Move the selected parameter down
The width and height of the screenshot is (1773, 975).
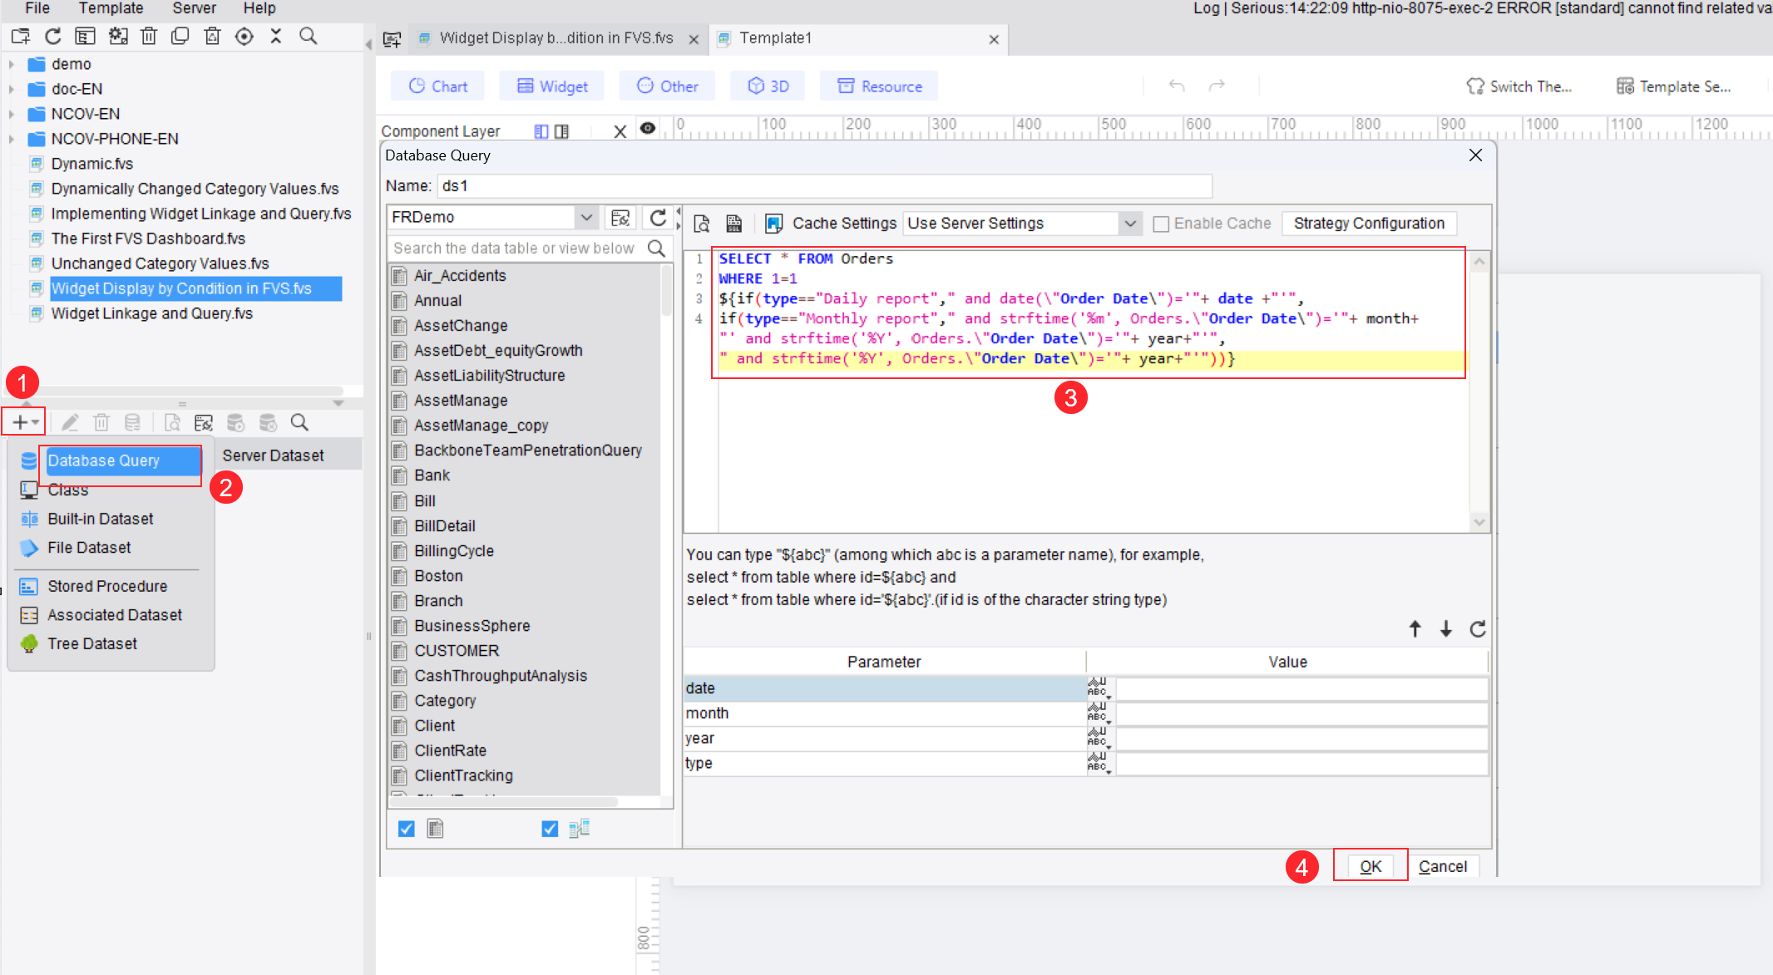[1446, 629]
